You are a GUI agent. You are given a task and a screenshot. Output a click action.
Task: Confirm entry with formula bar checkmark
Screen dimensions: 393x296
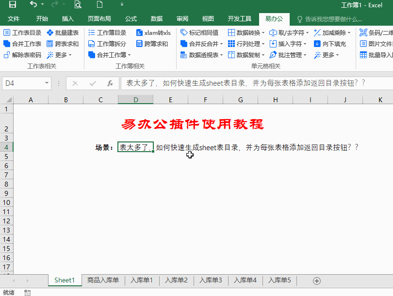[x=93, y=83]
